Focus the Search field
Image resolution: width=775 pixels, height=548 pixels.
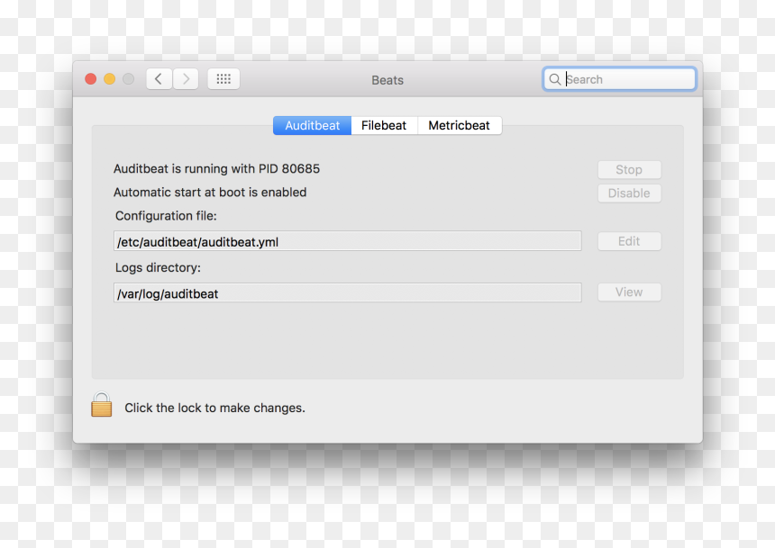click(x=620, y=79)
